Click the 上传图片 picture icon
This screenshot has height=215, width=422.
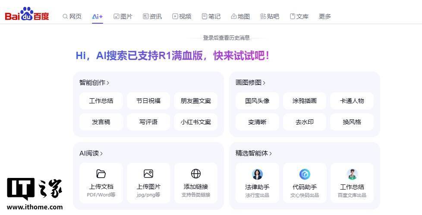click(148, 174)
